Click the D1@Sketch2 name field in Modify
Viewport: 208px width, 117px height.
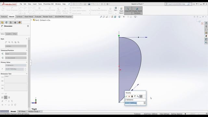point(135,100)
